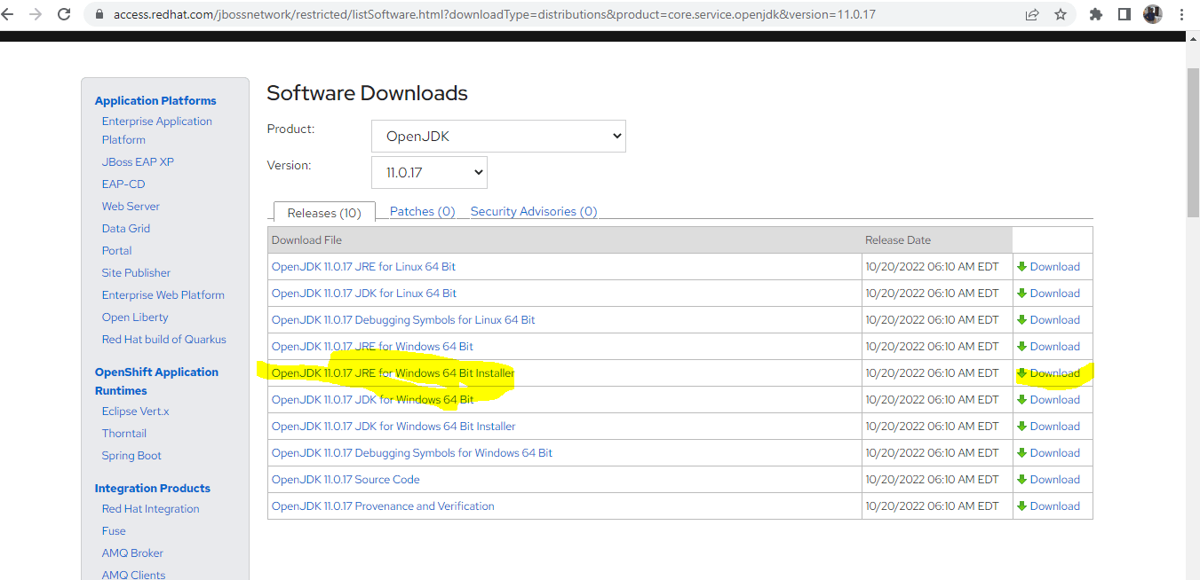Click the share icon in the address bar

click(x=1030, y=14)
